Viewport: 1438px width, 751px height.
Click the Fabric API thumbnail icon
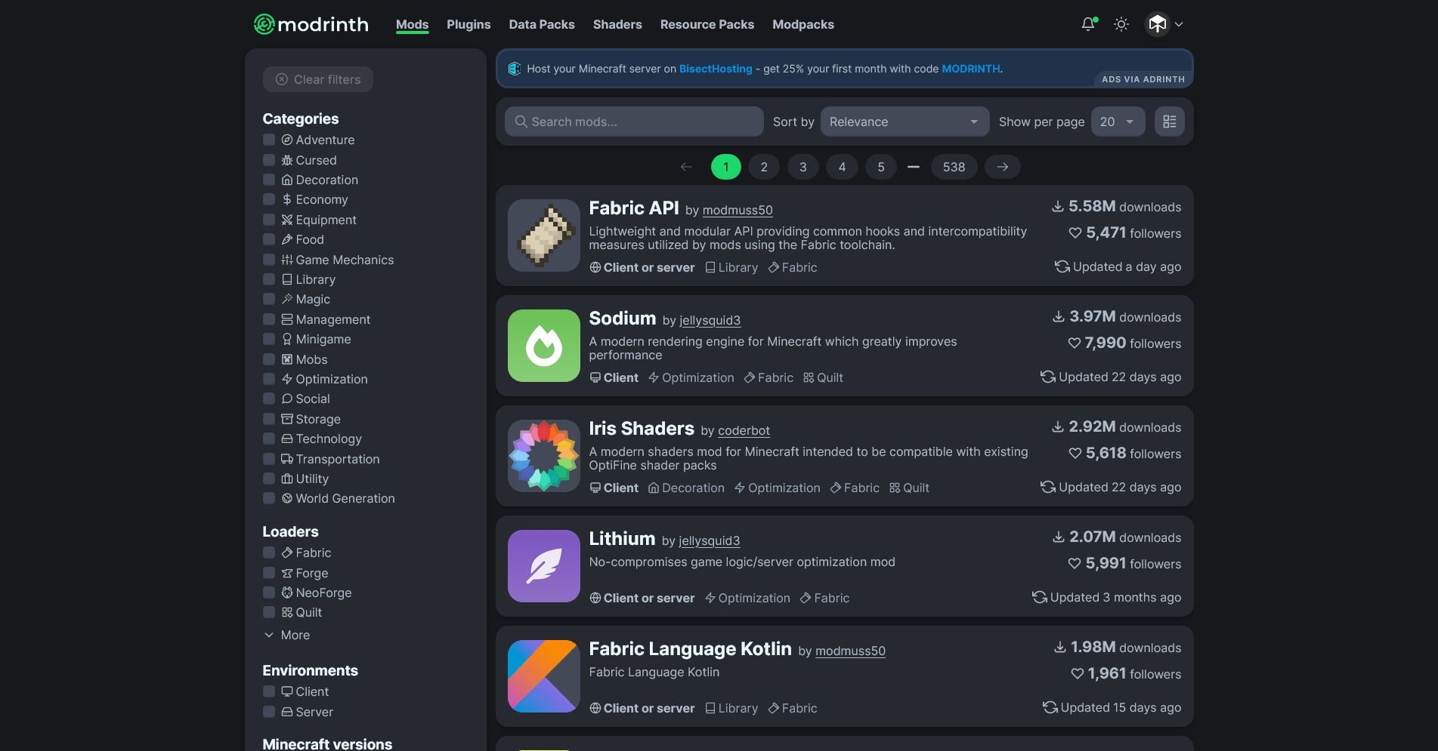point(544,235)
